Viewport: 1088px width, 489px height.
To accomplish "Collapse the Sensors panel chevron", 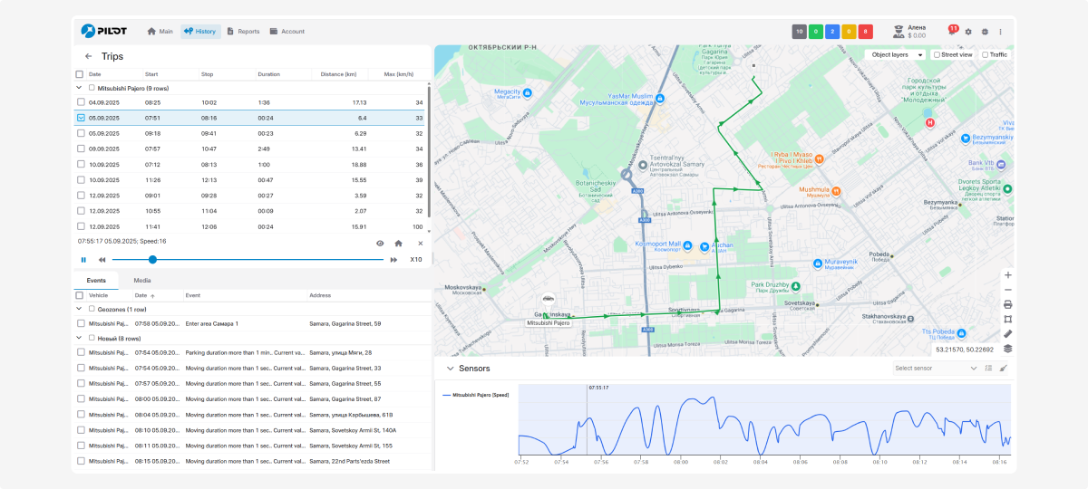I will click(x=449, y=369).
